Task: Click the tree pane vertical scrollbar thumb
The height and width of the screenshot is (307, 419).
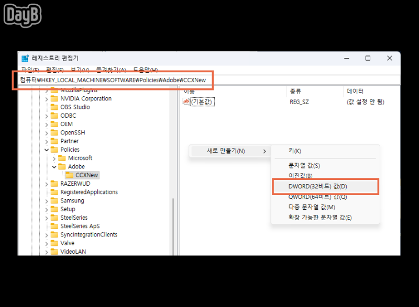Action: tap(173, 226)
